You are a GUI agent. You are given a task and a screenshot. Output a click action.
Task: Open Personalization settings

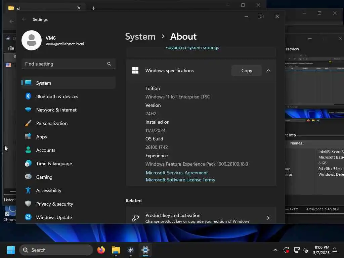[69, 123]
